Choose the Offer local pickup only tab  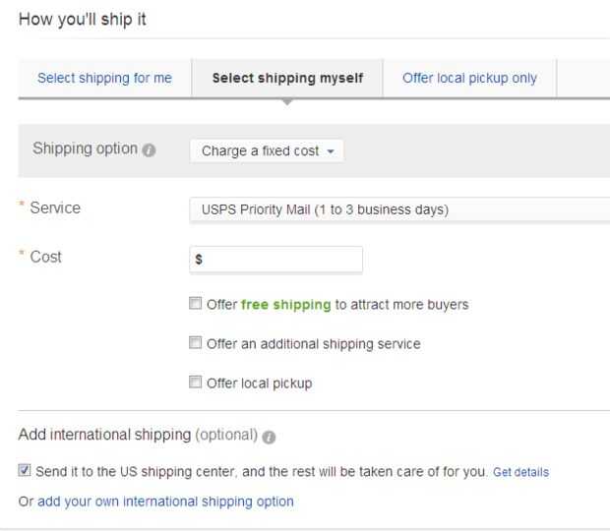pos(469,78)
